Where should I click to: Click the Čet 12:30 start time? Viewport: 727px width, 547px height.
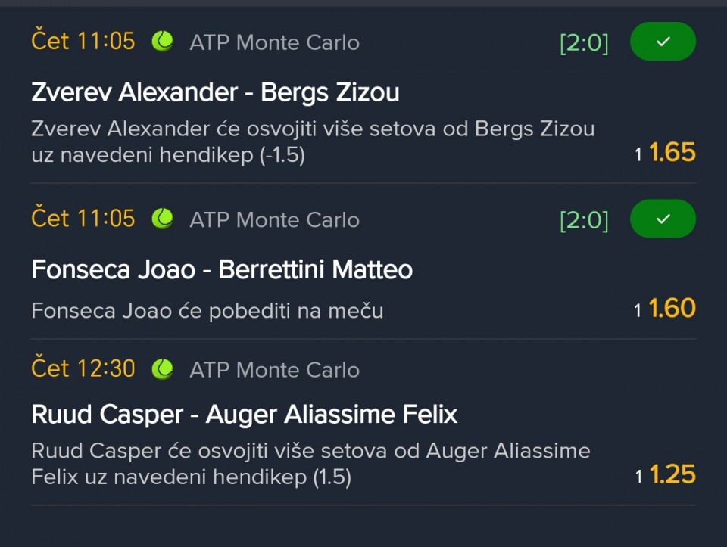(x=83, y=369)
